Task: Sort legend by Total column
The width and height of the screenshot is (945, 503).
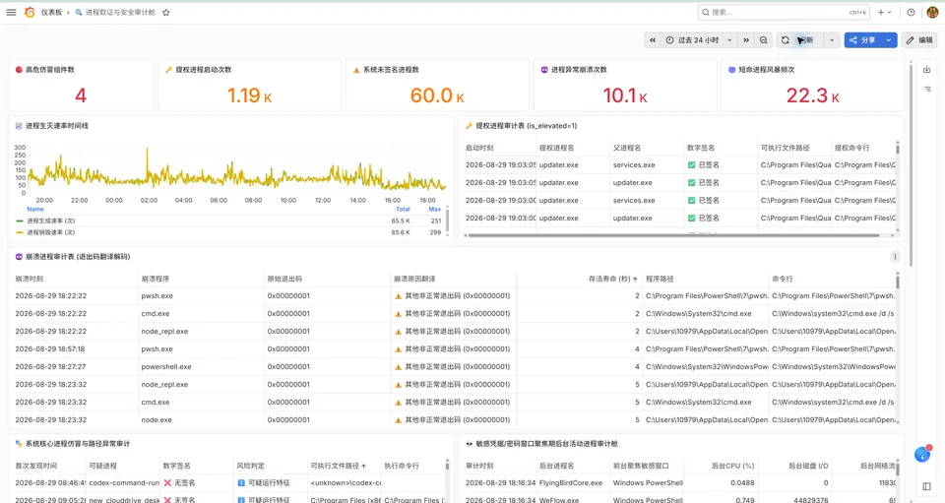Action: [x=403, y=209]
